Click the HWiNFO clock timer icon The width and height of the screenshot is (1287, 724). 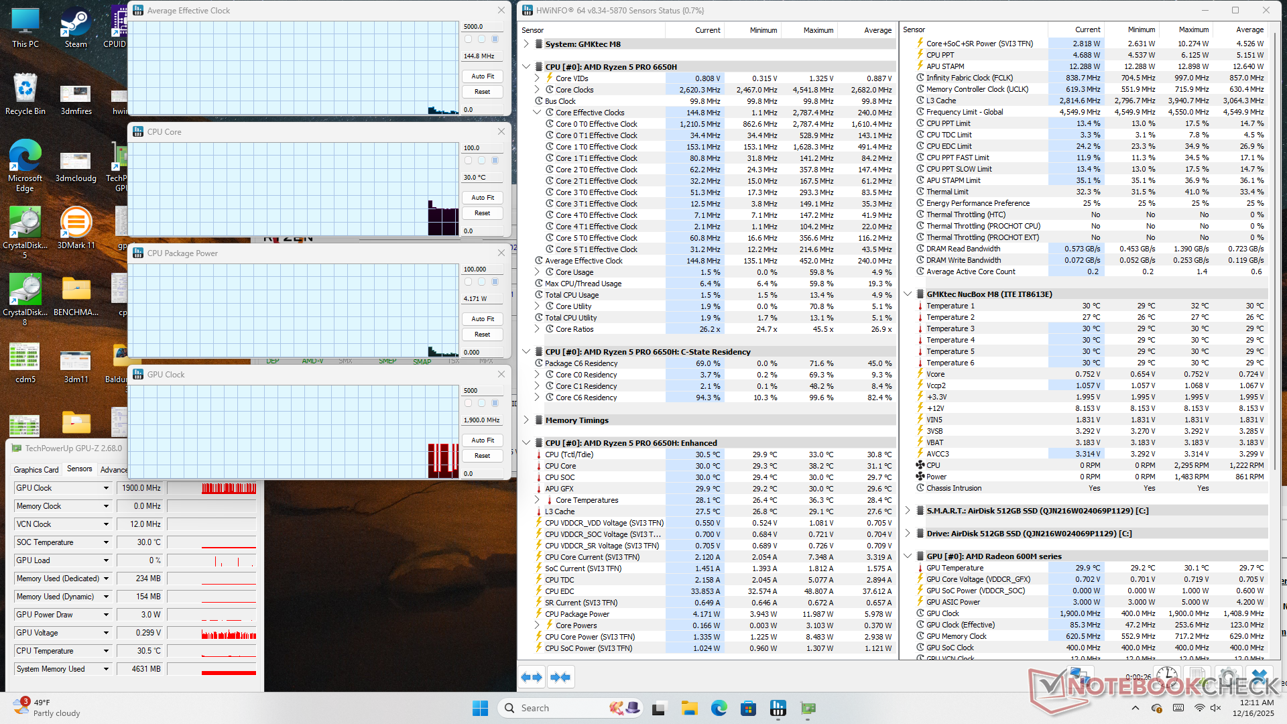pos(1166,676)
